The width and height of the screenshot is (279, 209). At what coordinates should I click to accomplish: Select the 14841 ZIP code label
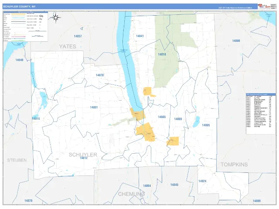coord(139,36)
